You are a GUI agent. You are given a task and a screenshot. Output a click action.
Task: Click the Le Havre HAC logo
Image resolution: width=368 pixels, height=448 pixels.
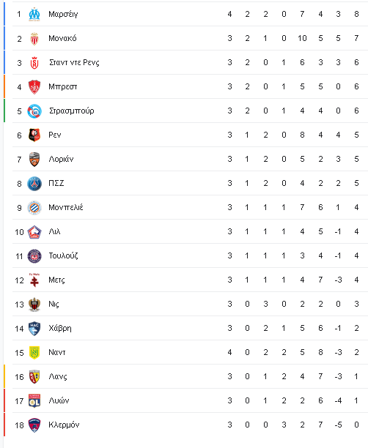pyautogui.click(x=34, y=329)
